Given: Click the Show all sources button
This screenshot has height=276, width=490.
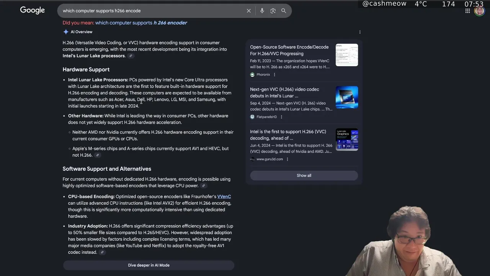Looking at the screenshot, I should [x=304, y=176].
